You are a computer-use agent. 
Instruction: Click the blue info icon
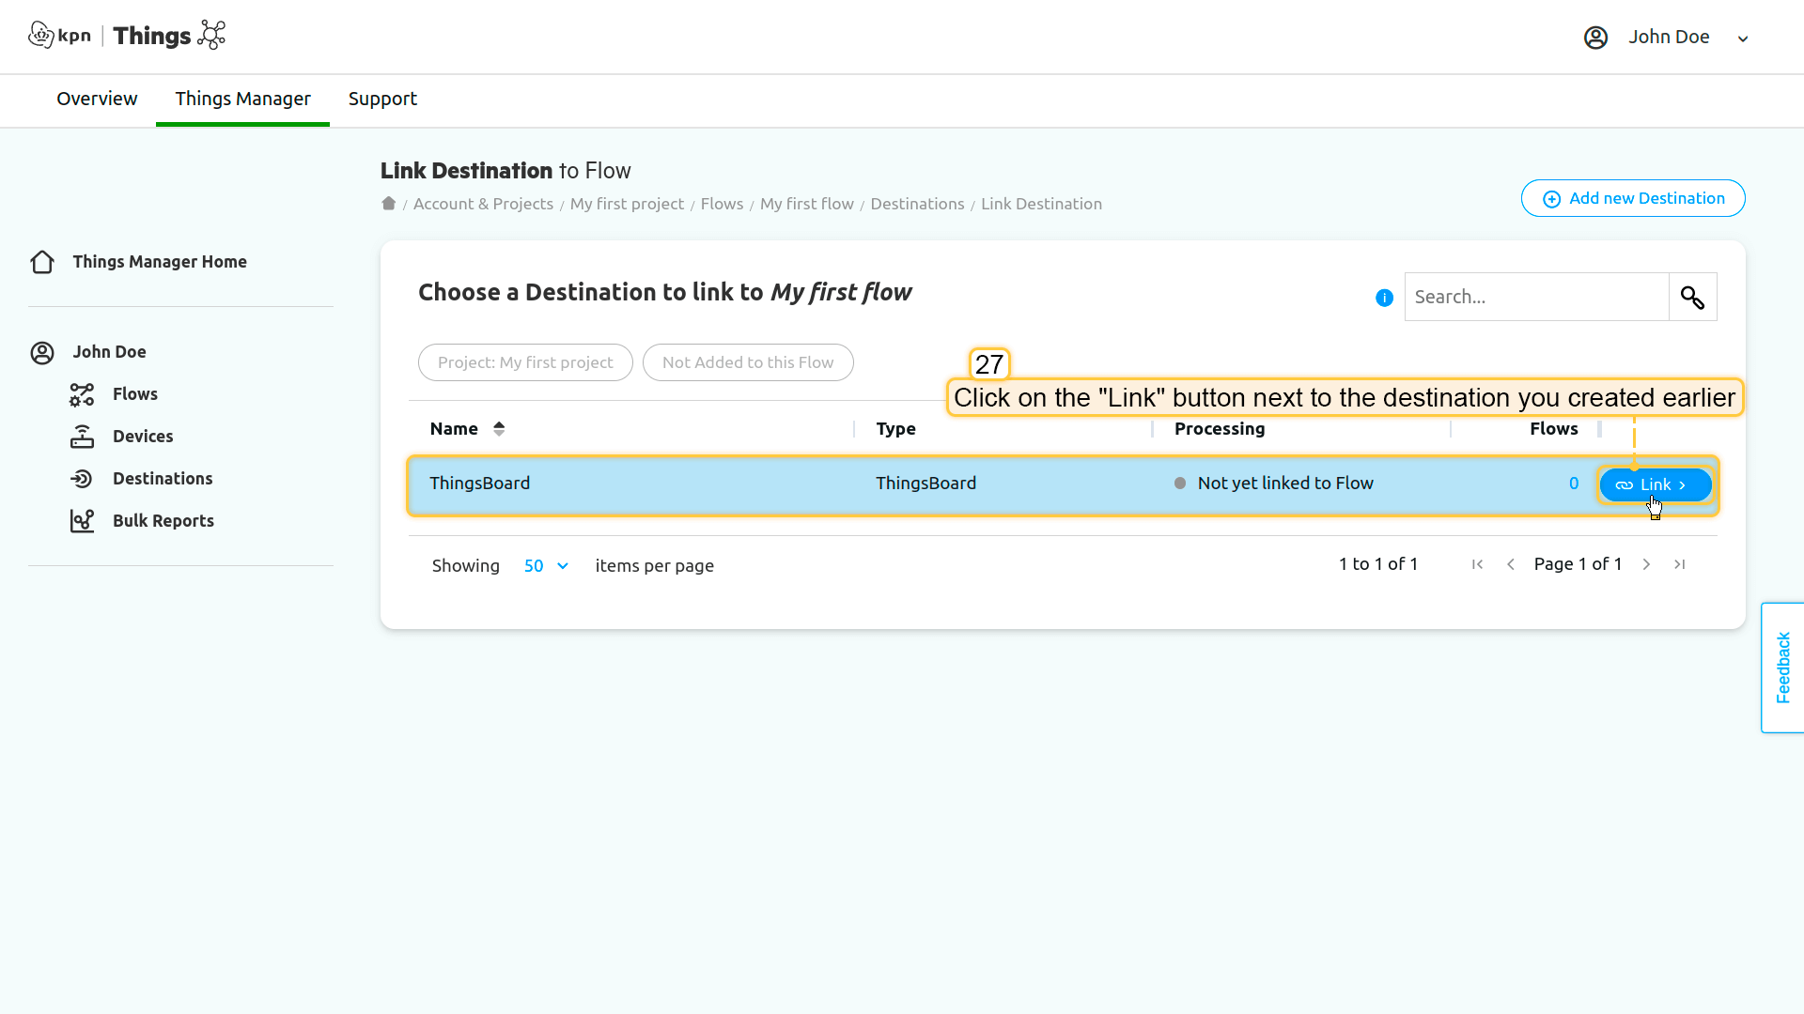1384,298
